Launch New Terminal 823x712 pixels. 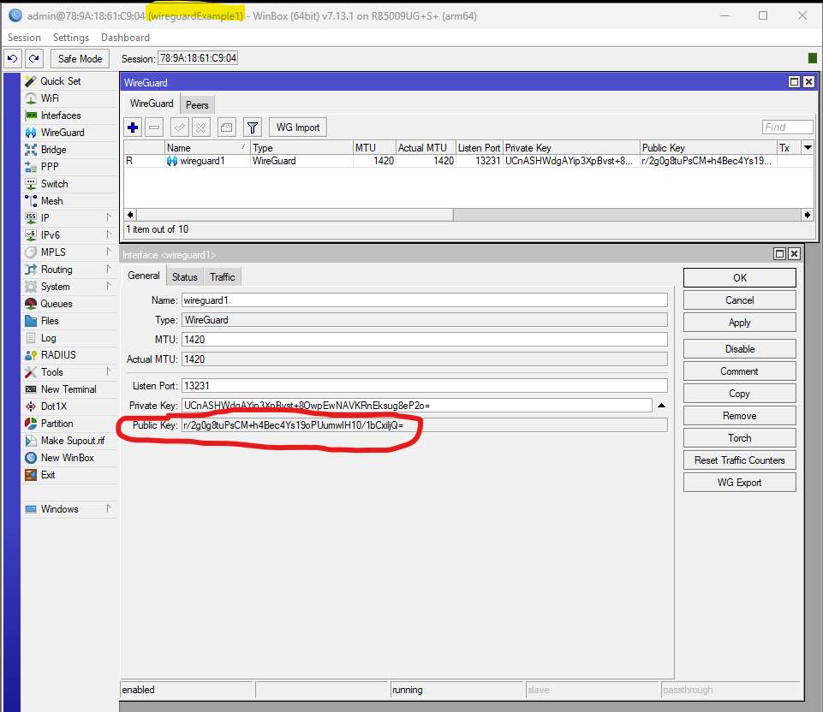tap(70, 389)
